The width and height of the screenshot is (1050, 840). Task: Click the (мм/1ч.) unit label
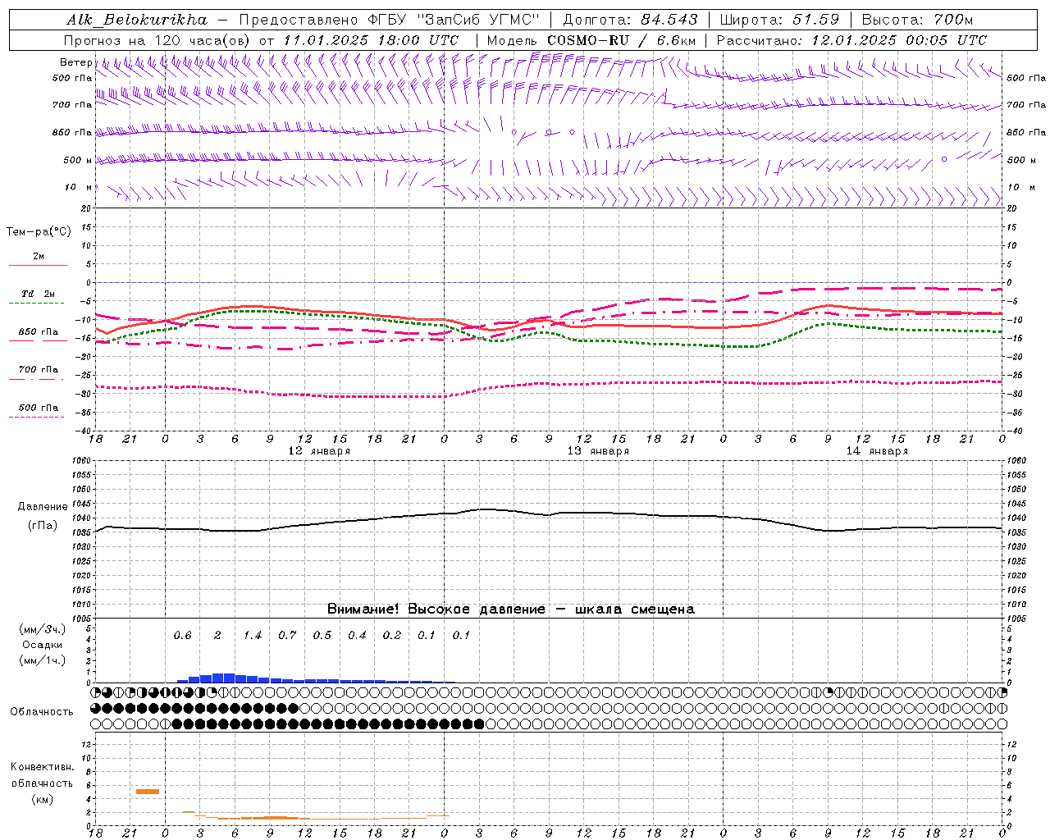tap(43, 660)
